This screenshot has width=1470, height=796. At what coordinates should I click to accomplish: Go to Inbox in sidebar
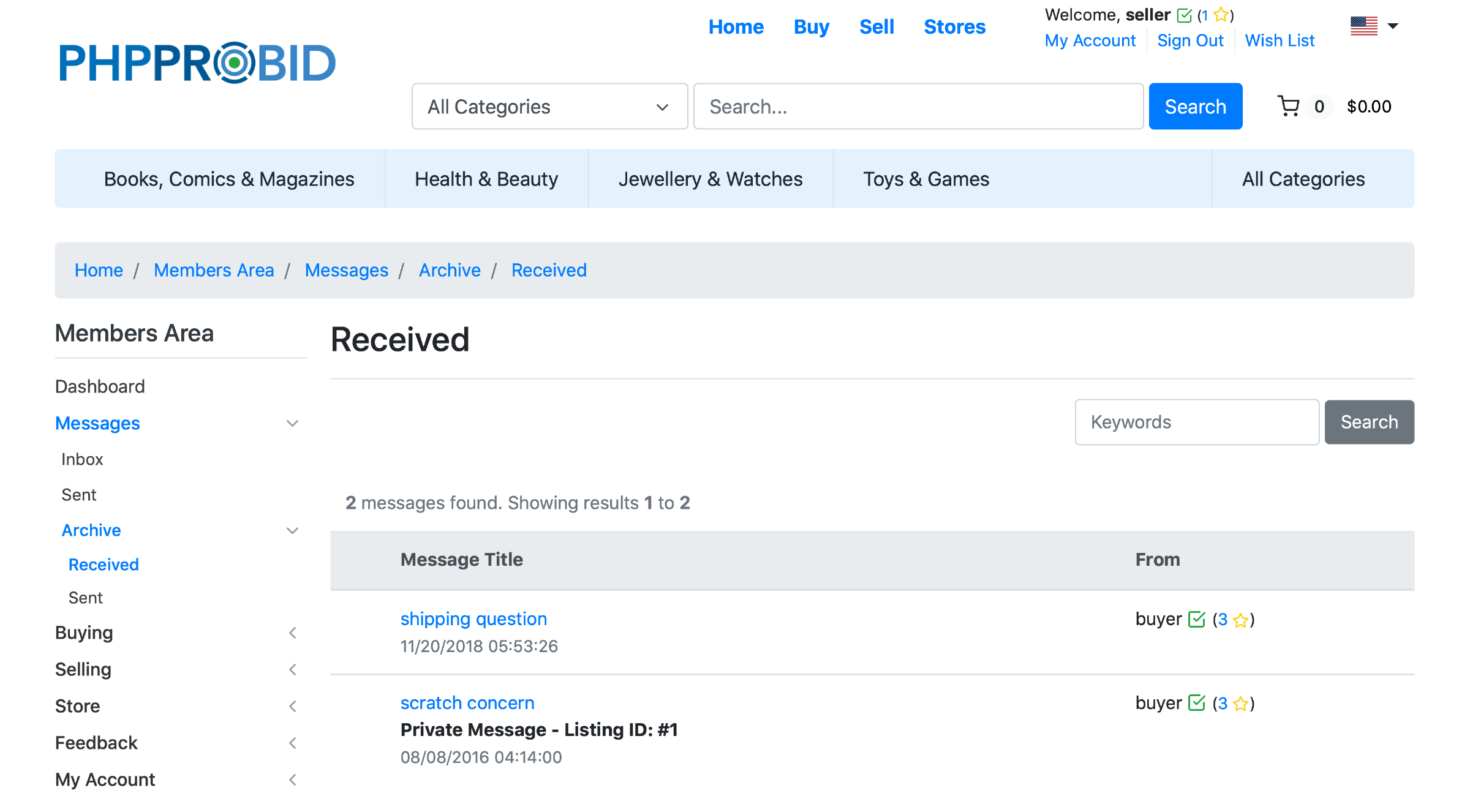tap(82, 460)
